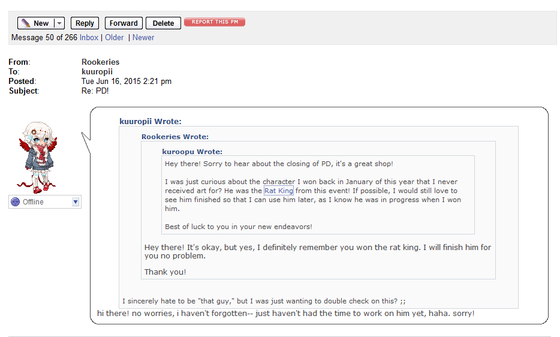Click the Offline status label
The image size is (560, 337).
pos(33,202)
